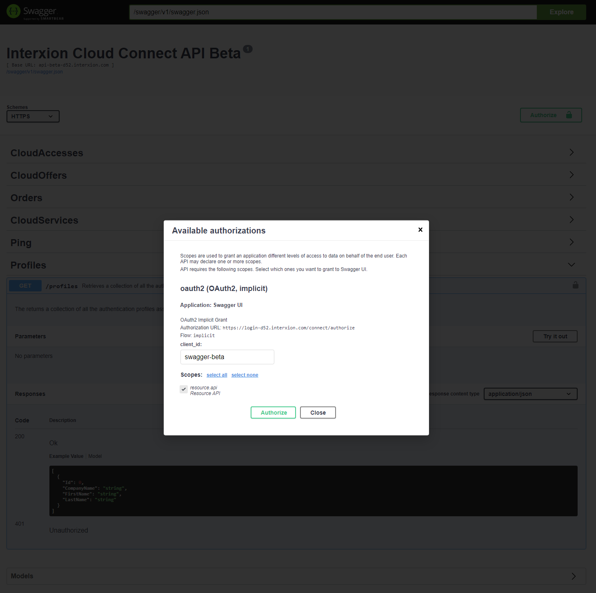Click the GET method badge for /profiles
The width and height of the screenshot is (596, 593).
[x=25, y=286]
